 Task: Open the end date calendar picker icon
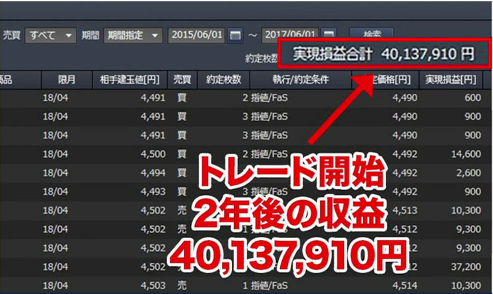[x=329, y=35]
